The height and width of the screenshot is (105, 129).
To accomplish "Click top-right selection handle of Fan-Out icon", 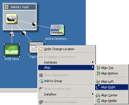I will pos(45,42).
